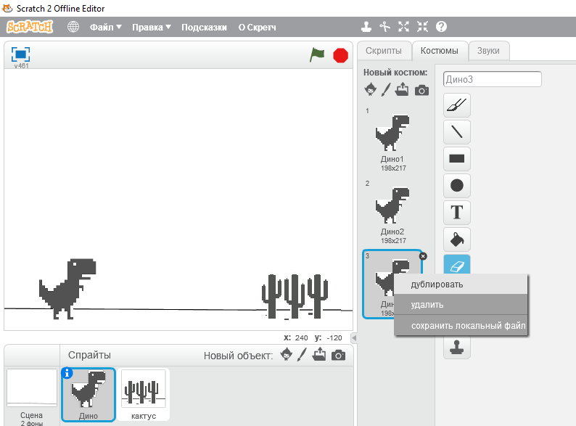Open Подсказки tips
The height and width of the screenshot is (426, 576).
click(x=204, y=27)
